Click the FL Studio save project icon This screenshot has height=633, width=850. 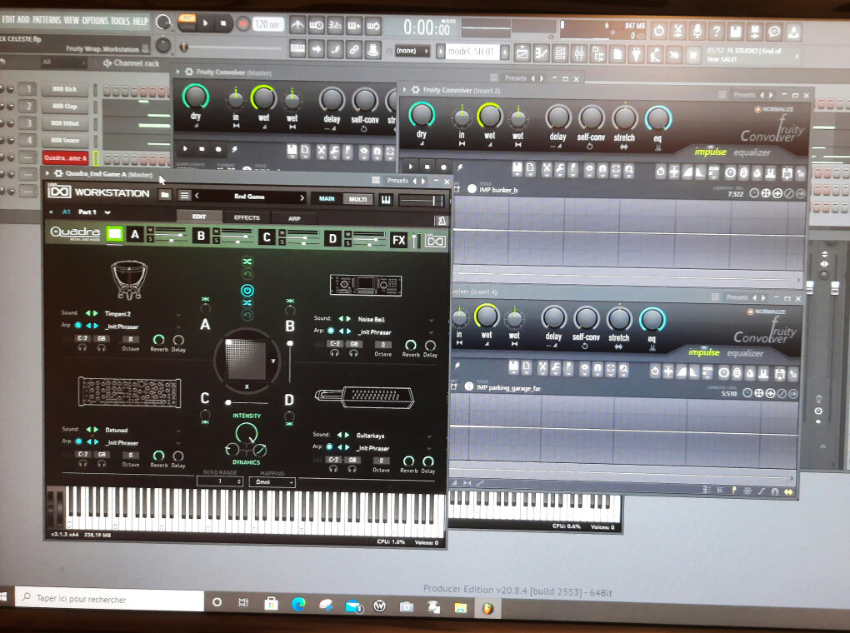coord(736,32)
